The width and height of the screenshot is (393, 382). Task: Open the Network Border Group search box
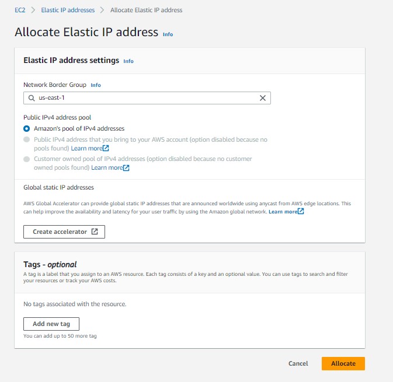pos(146,98)
